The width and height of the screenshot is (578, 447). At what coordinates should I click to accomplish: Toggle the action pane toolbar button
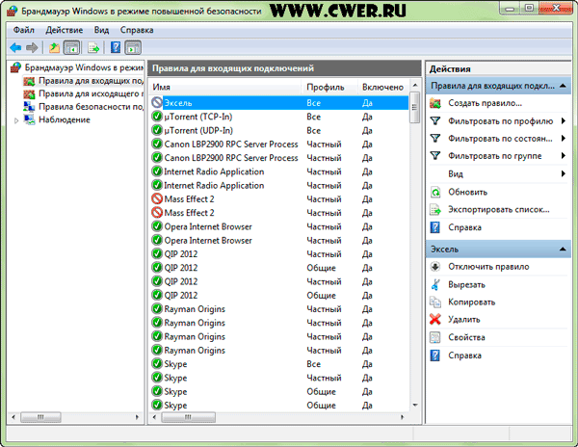[x=134, y=47]
